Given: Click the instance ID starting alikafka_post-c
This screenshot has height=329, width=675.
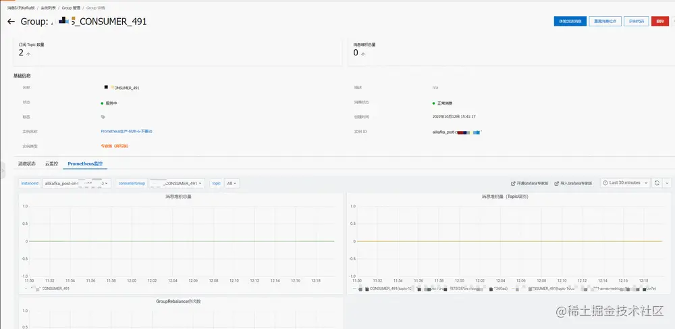Looking at the screenshot, I should (456, 132).
